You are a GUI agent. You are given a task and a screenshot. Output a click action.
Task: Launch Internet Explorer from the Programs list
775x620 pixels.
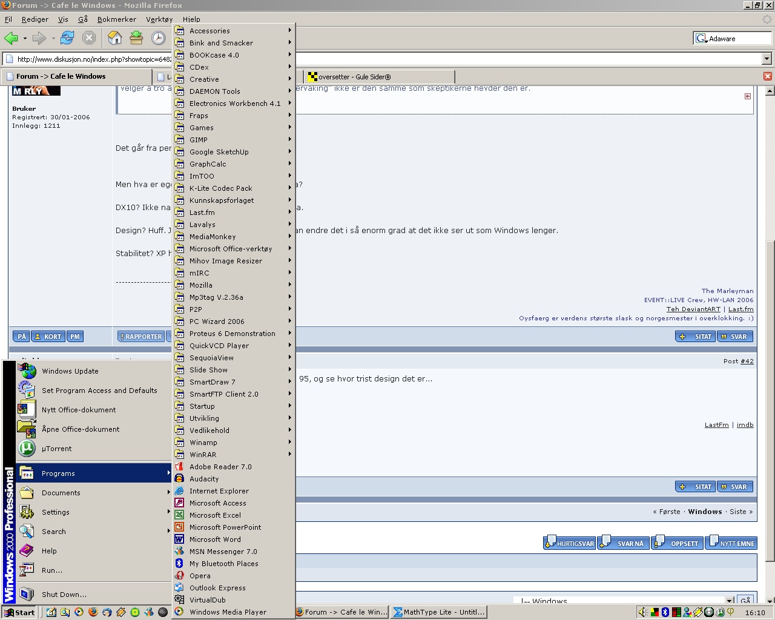coord(234,491)
